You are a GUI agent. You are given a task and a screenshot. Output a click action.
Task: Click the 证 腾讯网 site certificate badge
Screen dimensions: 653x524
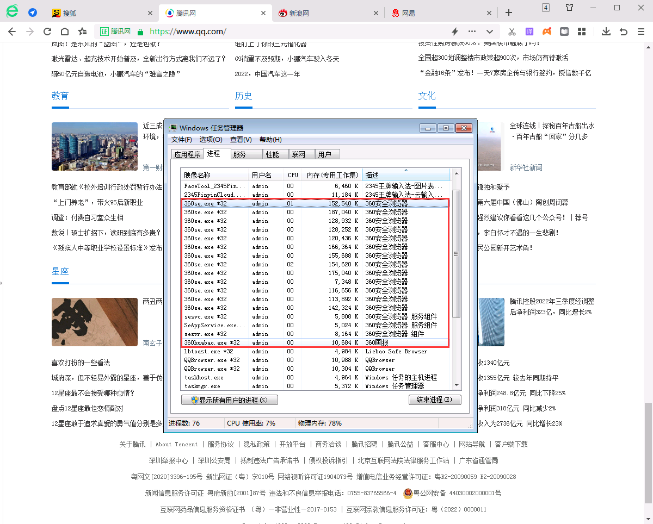[x=115, y=32]
